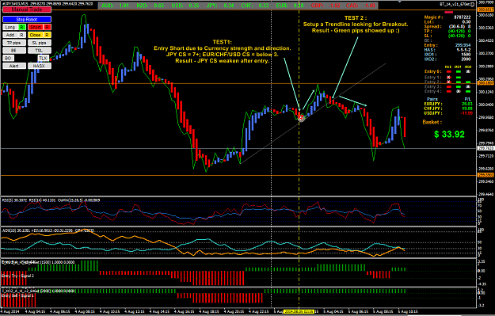
Task: Click the red Manual Trade button
Action: point(26,10)
